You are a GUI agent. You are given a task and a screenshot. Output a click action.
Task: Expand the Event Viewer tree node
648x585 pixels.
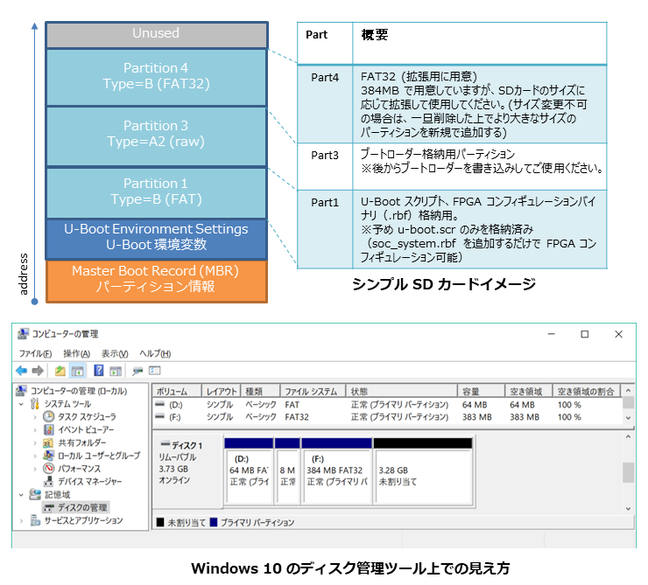[x=35, y=430]
